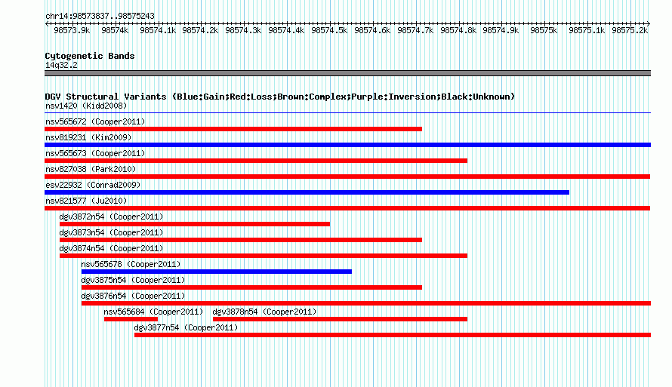Click the 98573.9k ruler tick label
Screen dimensions: 672x387
click(x=72, y=30)
